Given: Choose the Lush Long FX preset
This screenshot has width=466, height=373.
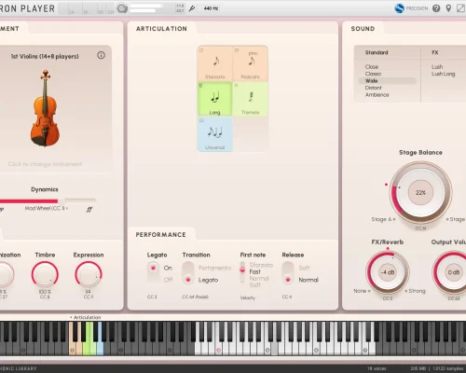Looking at the screenshot, I should tap(443, 74).
